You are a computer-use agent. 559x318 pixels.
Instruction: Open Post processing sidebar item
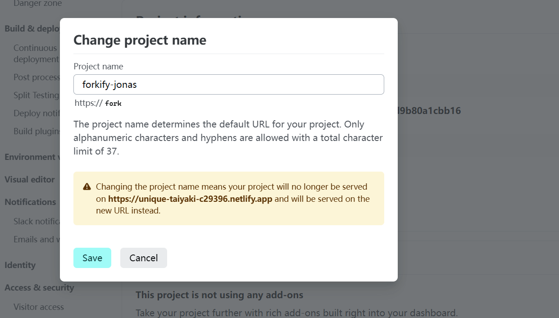tap(36, 77)
